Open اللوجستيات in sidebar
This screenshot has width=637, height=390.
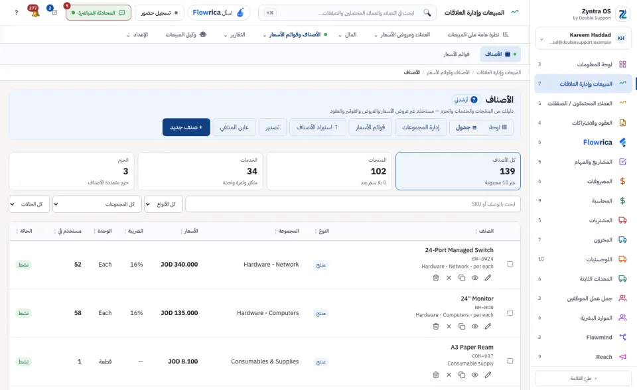pos(583,259)
